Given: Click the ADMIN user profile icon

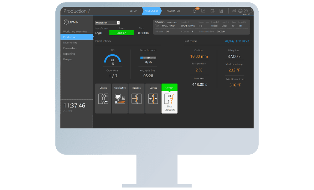Looking at the screenshot, I should (66, 22).
